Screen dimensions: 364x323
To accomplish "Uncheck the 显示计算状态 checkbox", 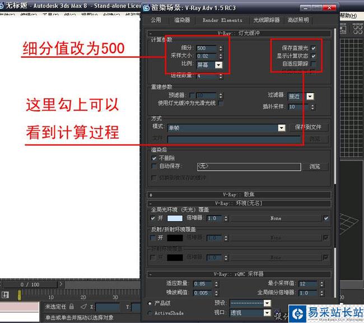I will (314, 56).
